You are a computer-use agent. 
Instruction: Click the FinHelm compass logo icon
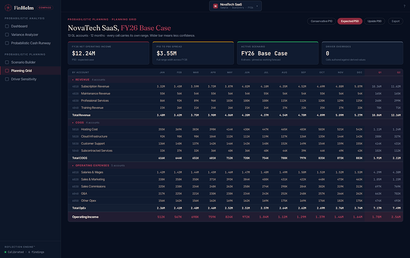click(8, 8)
